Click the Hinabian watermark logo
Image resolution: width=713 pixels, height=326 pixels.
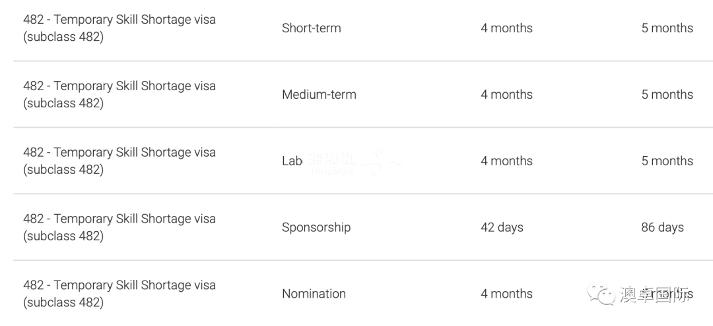(x=354, y=164)
